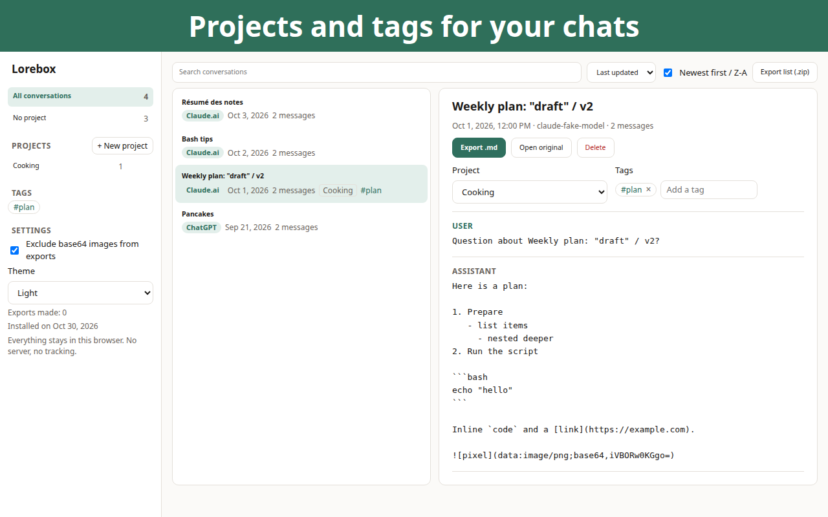Click the Export .md button
828x517 pixels.
coord(479,147)
